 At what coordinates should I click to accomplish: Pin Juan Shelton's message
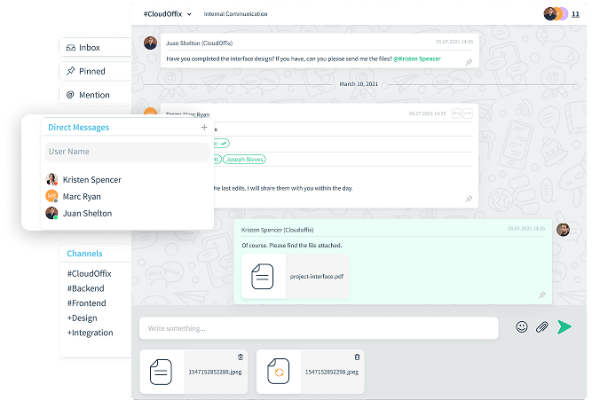pos(470,62)
